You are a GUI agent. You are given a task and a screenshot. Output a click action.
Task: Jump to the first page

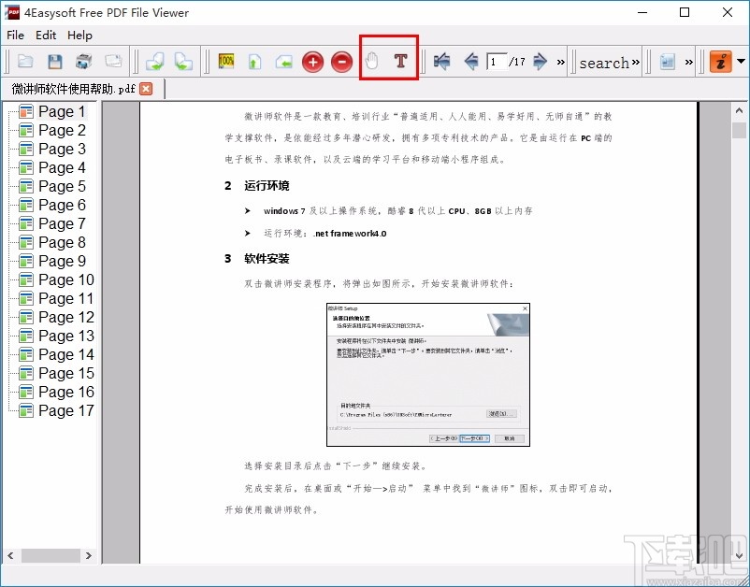(440, 60)
